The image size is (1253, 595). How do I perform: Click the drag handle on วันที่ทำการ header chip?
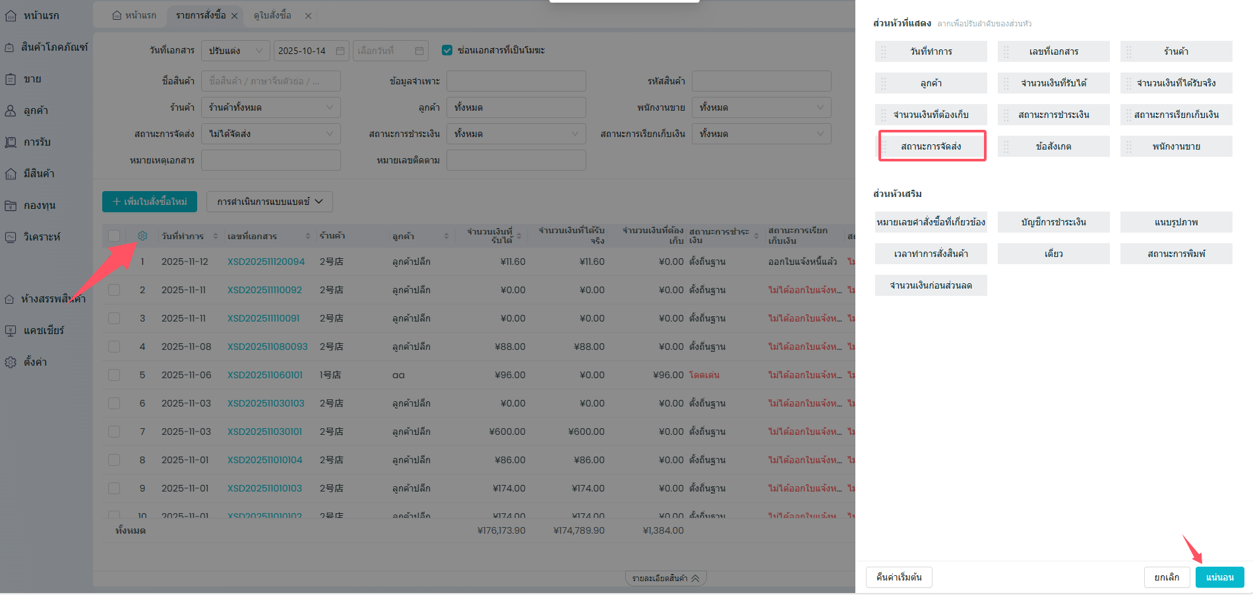884,51
